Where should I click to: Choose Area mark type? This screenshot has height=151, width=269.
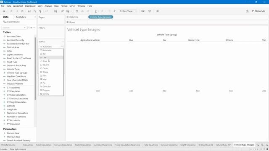pos(51,61)
